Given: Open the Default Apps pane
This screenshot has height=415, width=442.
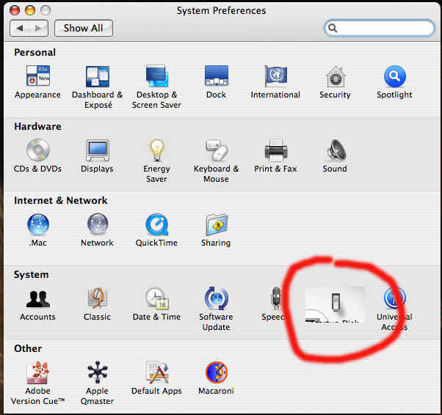Looking at the screenshot, I should 157,372.
